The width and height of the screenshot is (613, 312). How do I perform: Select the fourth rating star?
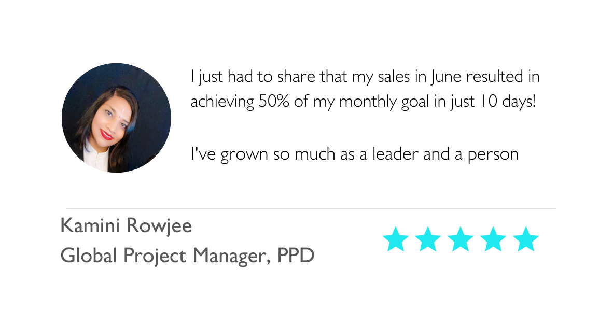tap(493, 239)
